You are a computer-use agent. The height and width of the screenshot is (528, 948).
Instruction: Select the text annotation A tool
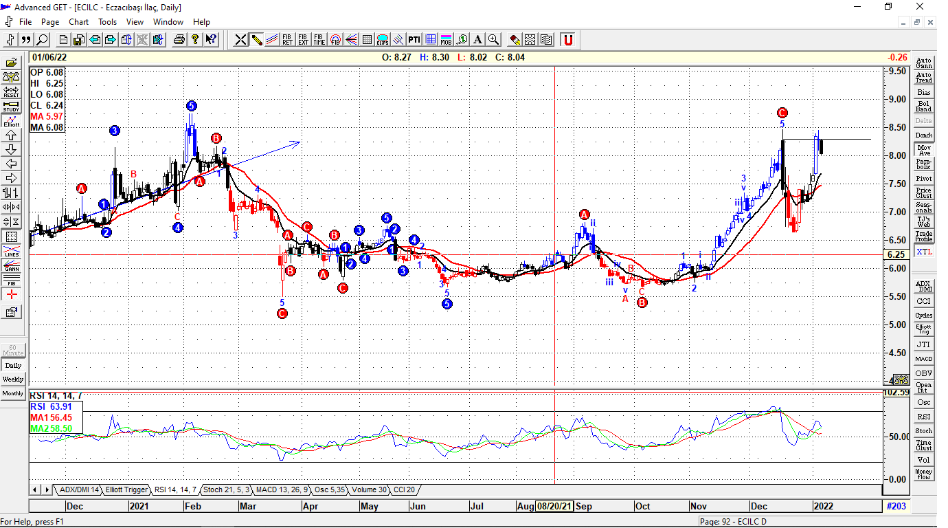(477, 40)
